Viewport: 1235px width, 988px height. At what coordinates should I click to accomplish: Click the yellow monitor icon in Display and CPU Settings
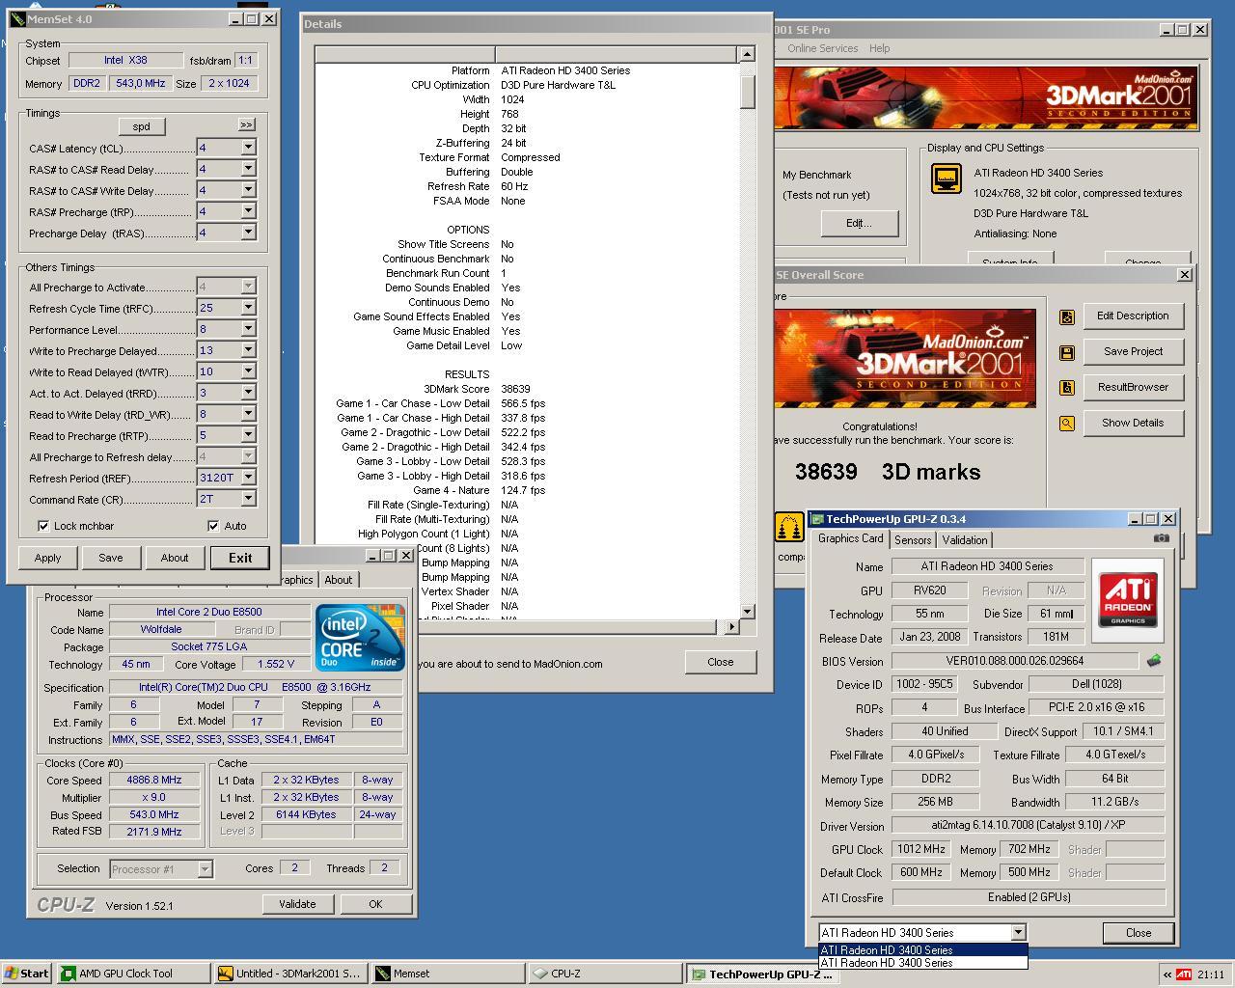tap(947, 178)
